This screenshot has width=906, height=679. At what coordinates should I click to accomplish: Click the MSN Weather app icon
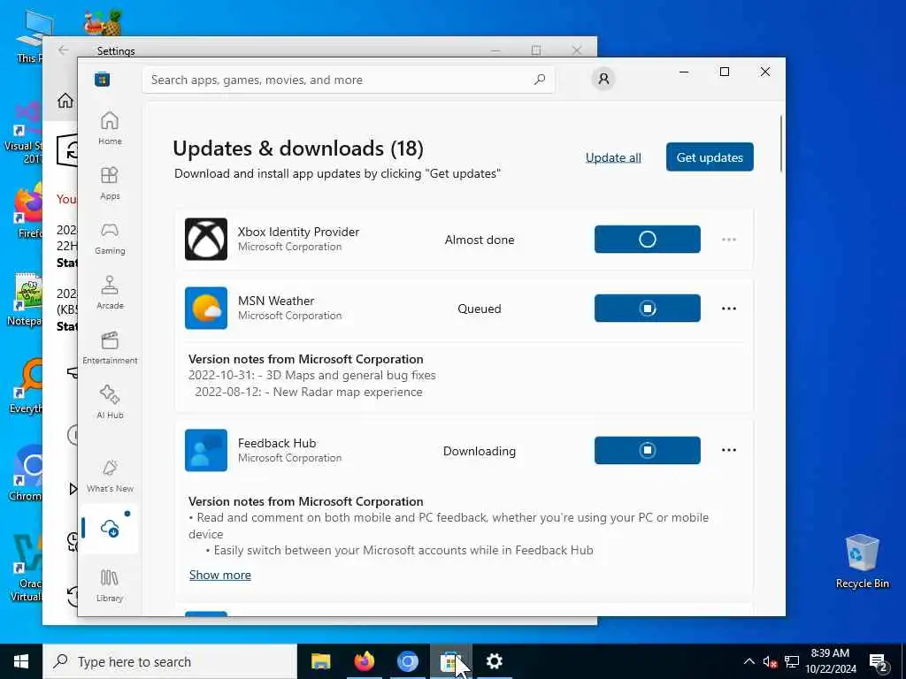click(205, 309)
